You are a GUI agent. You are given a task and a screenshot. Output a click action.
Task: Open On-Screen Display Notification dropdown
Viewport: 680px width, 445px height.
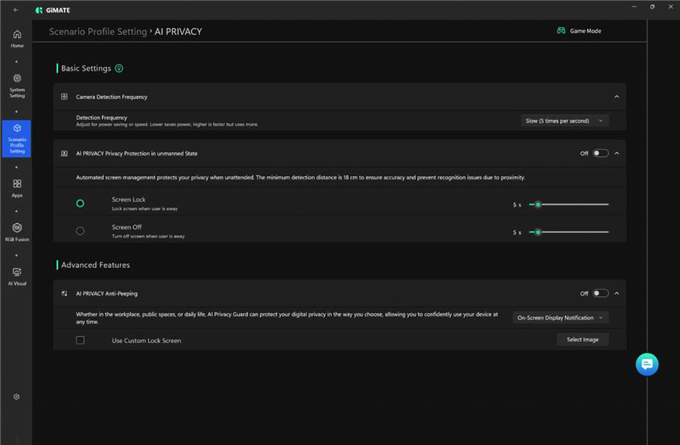tap(560, 318)
